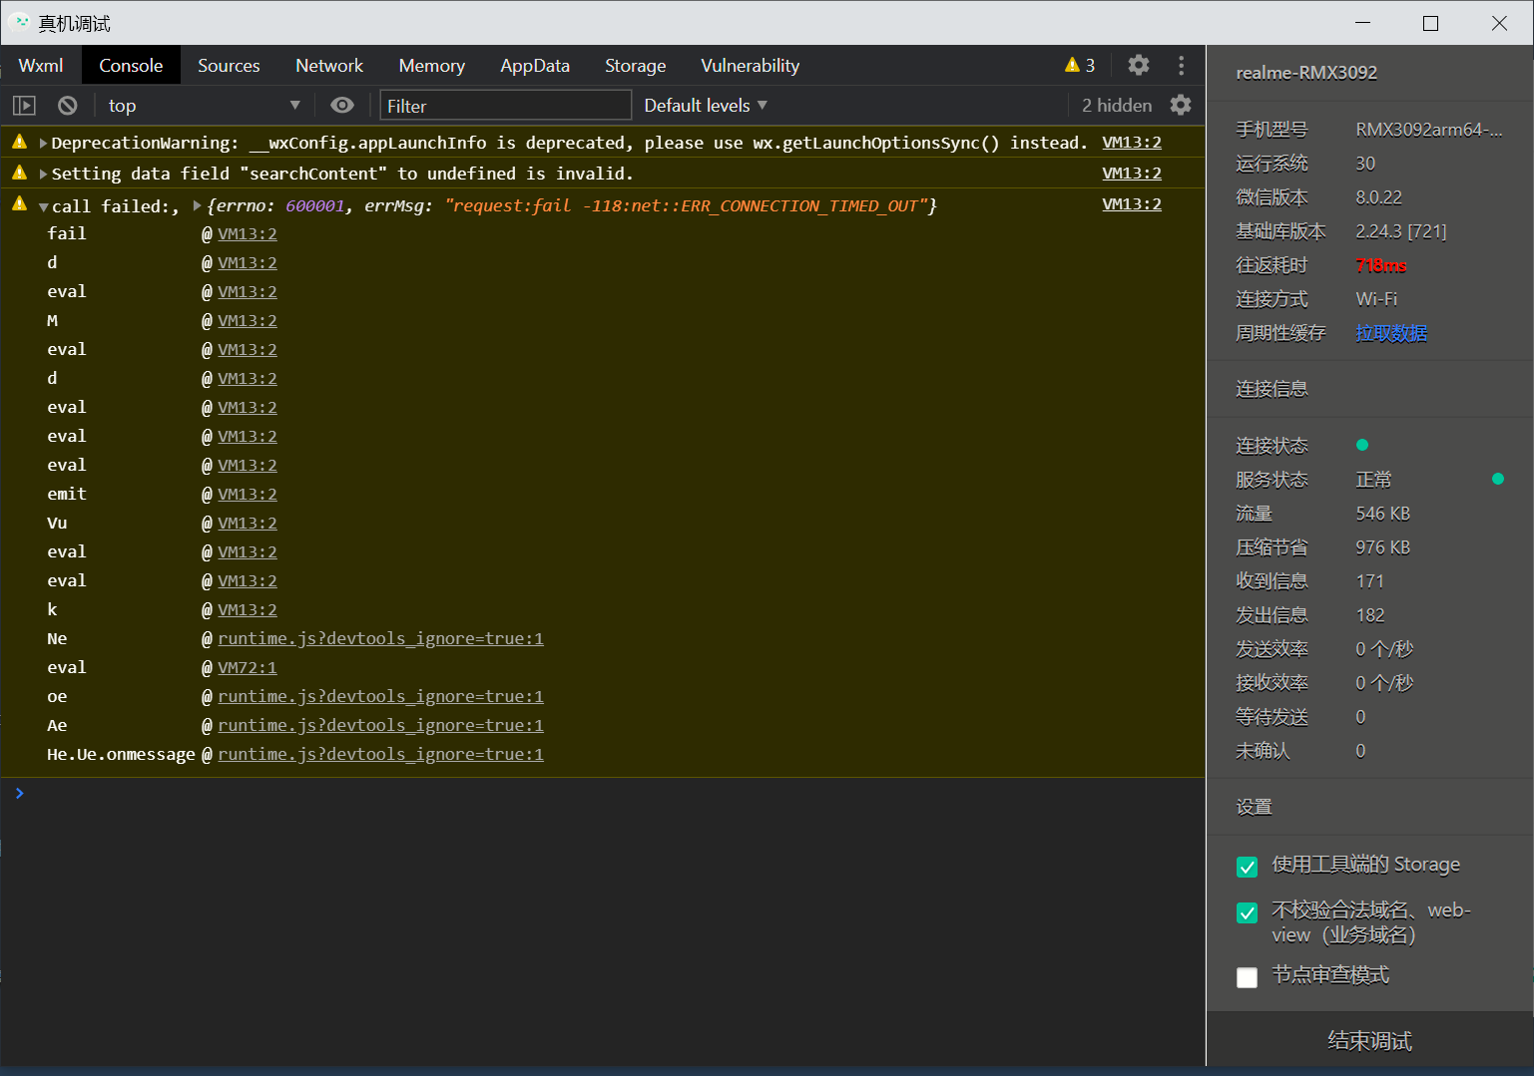Clear the console with the block icon
Viewport: 1534px width, 1076px height.
[68, 106]
